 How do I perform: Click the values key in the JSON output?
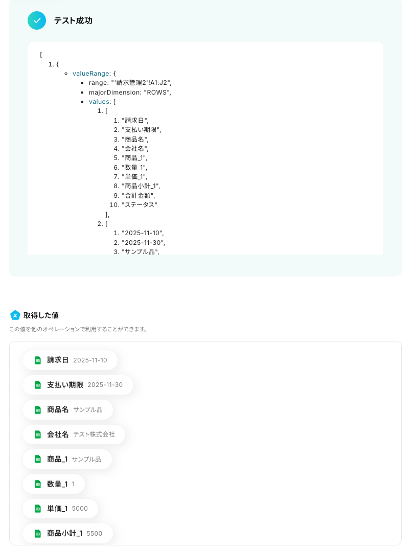[99, 102]
